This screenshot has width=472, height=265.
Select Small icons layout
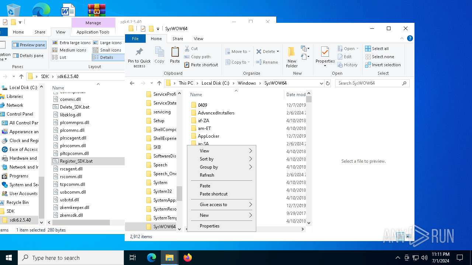pyautogui.click(x=107, y=50)
